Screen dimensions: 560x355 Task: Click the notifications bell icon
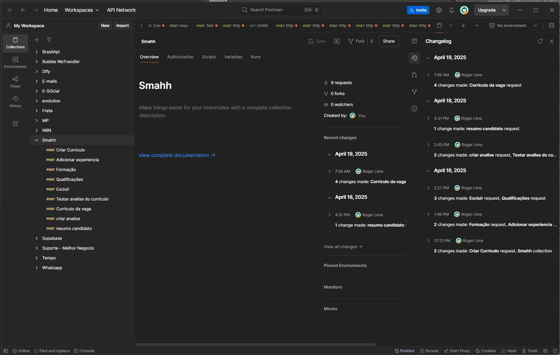click(x=451, y=10)
